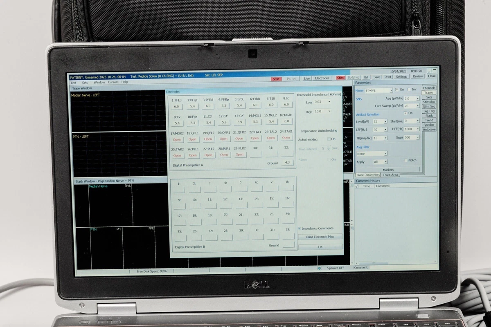Select the Trace Parameters tab

[368, 175]
